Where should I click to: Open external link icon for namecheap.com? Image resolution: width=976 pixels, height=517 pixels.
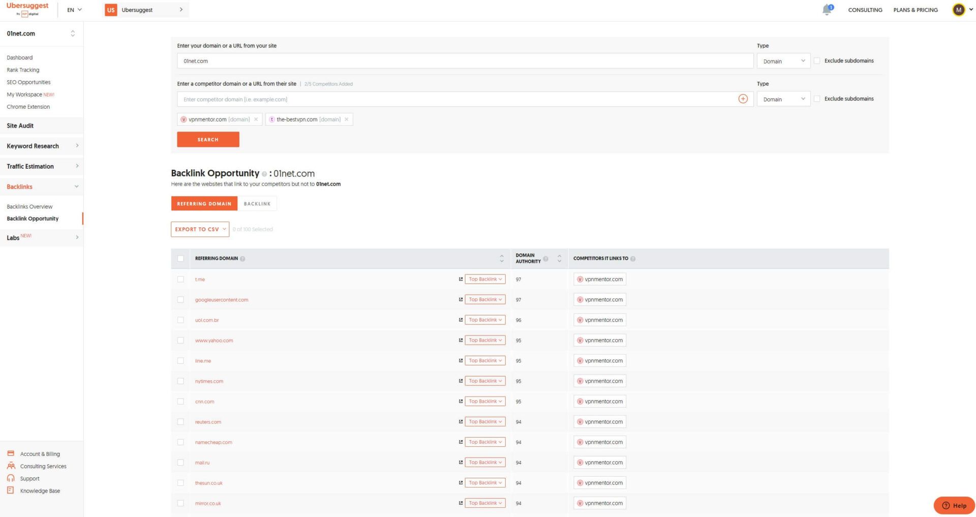461,442
